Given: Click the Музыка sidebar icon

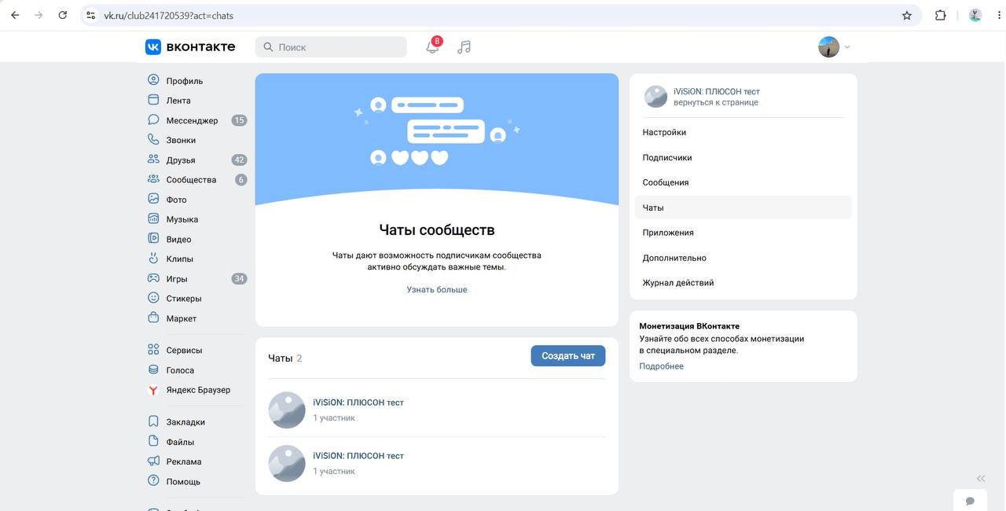Looking at the screenshot, I should tap(153, 219).
